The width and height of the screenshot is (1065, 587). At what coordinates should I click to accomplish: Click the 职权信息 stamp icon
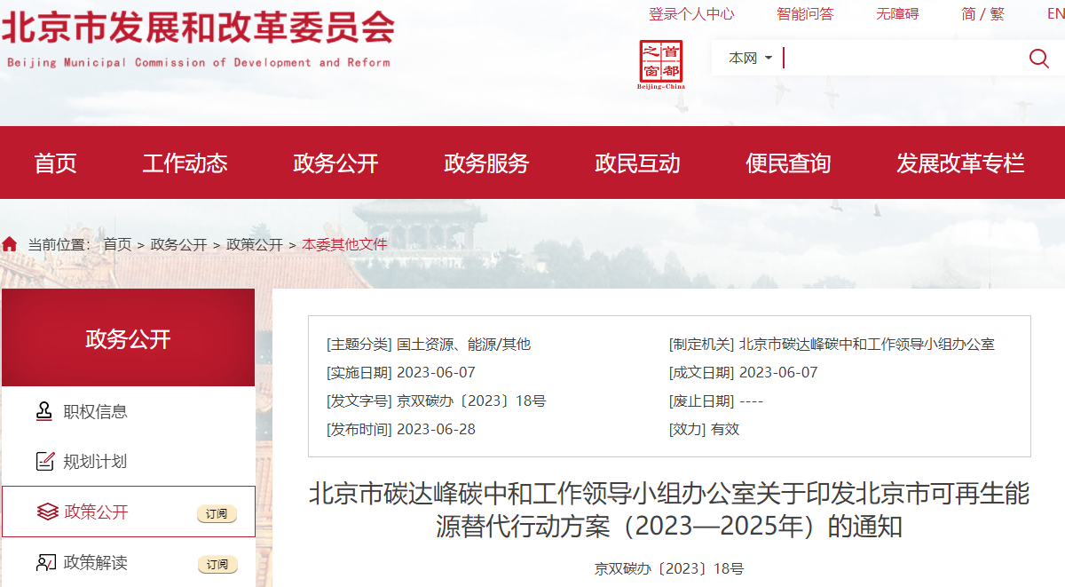point(44,411)
